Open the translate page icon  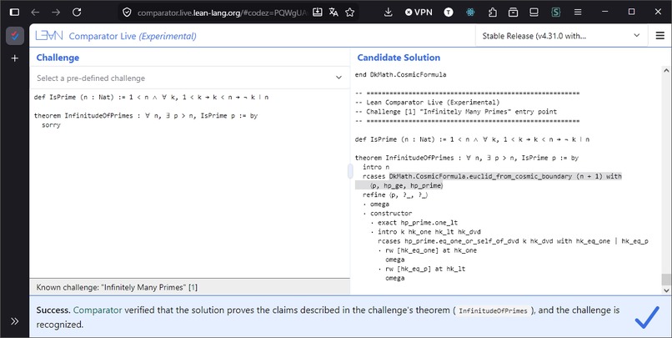tap(333, 12)
